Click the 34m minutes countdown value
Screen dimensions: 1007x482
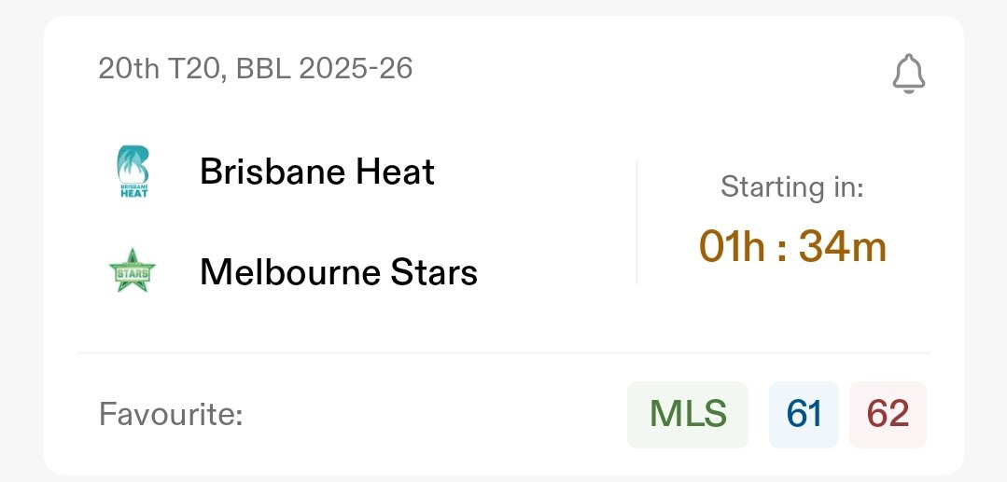pyautogui.click(x=846, y=246)
